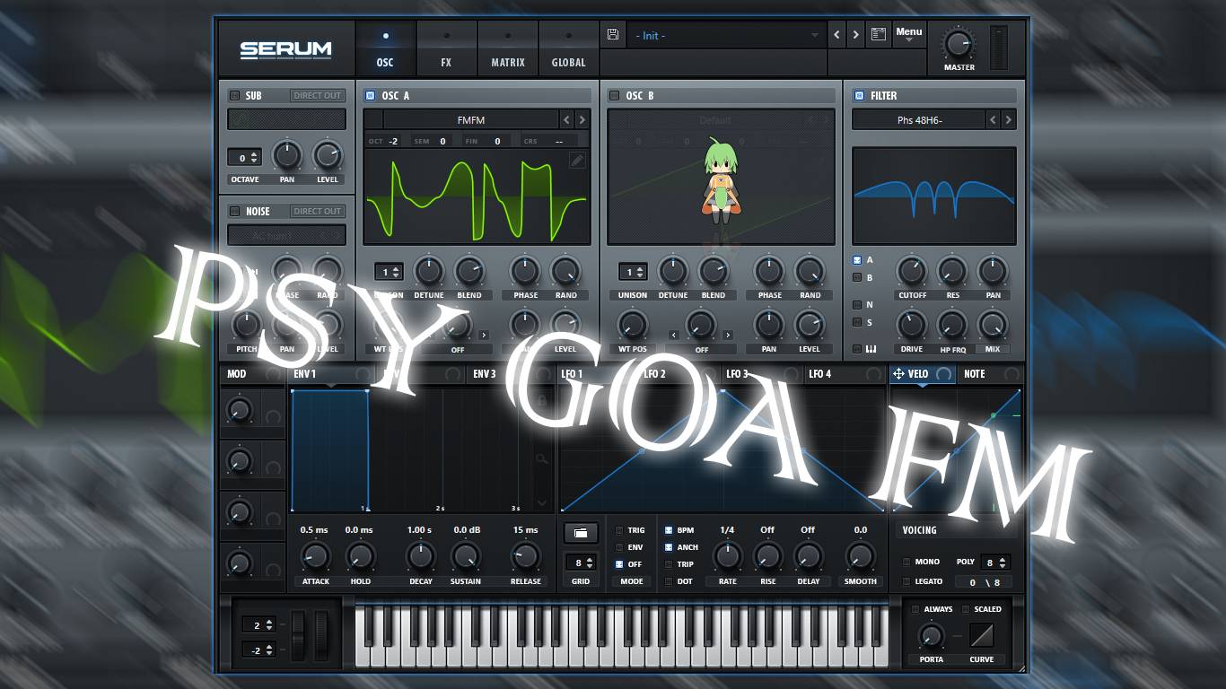Click the mod wheel

(x=320, y=635)
